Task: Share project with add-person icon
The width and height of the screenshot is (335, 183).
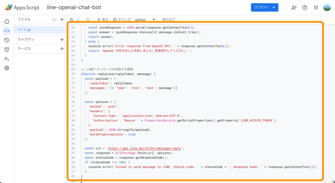Action: (294, 8)
